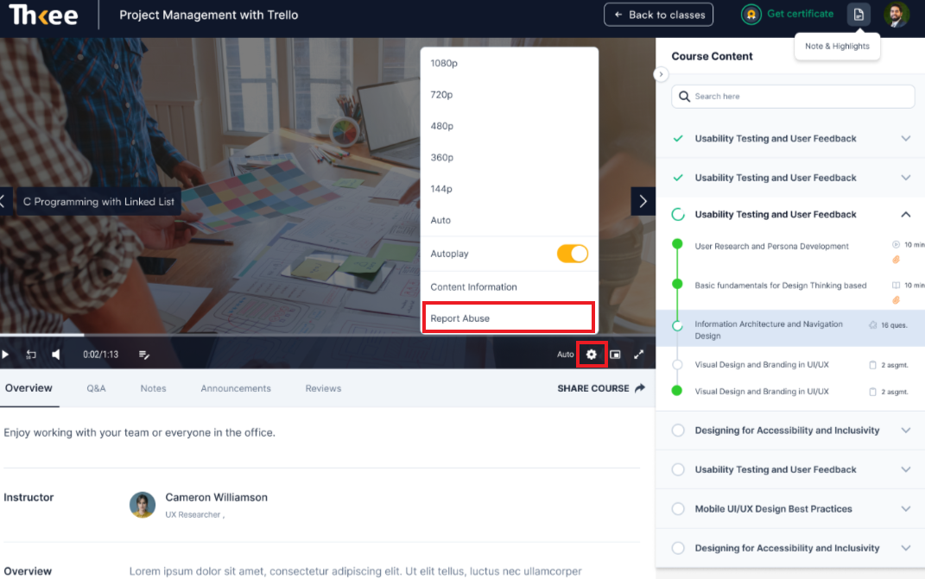The width and height of the screenshot is (925, 579).
Task: Click progress spinner of expanded Usability Testing section
Action: pos(678,215)
